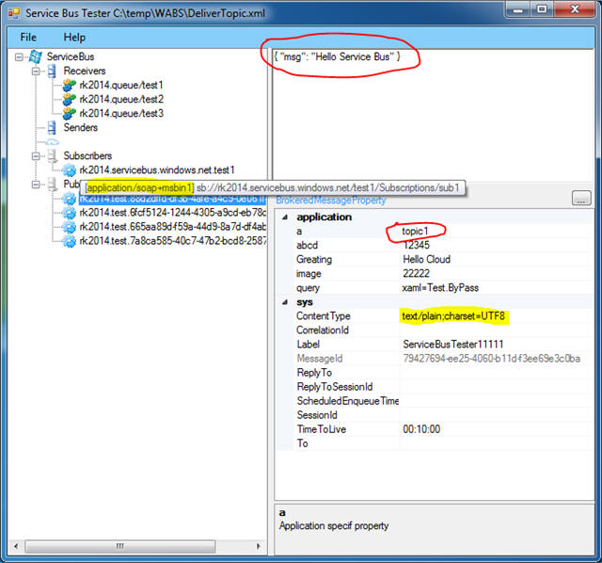
Task: Select subscriber rk2014.servicebus.windows.net.test1
Action: click(157, 170)
